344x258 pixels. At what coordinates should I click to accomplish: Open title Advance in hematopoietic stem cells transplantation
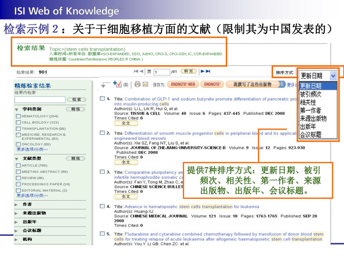(x=192, y=207)
